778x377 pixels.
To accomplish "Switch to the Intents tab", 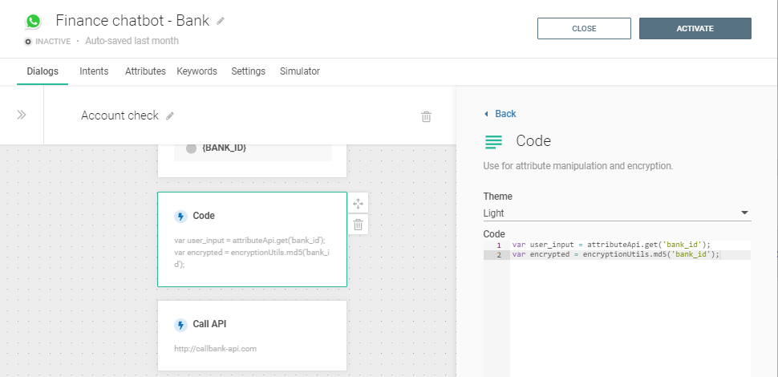I will coord(94,71).
